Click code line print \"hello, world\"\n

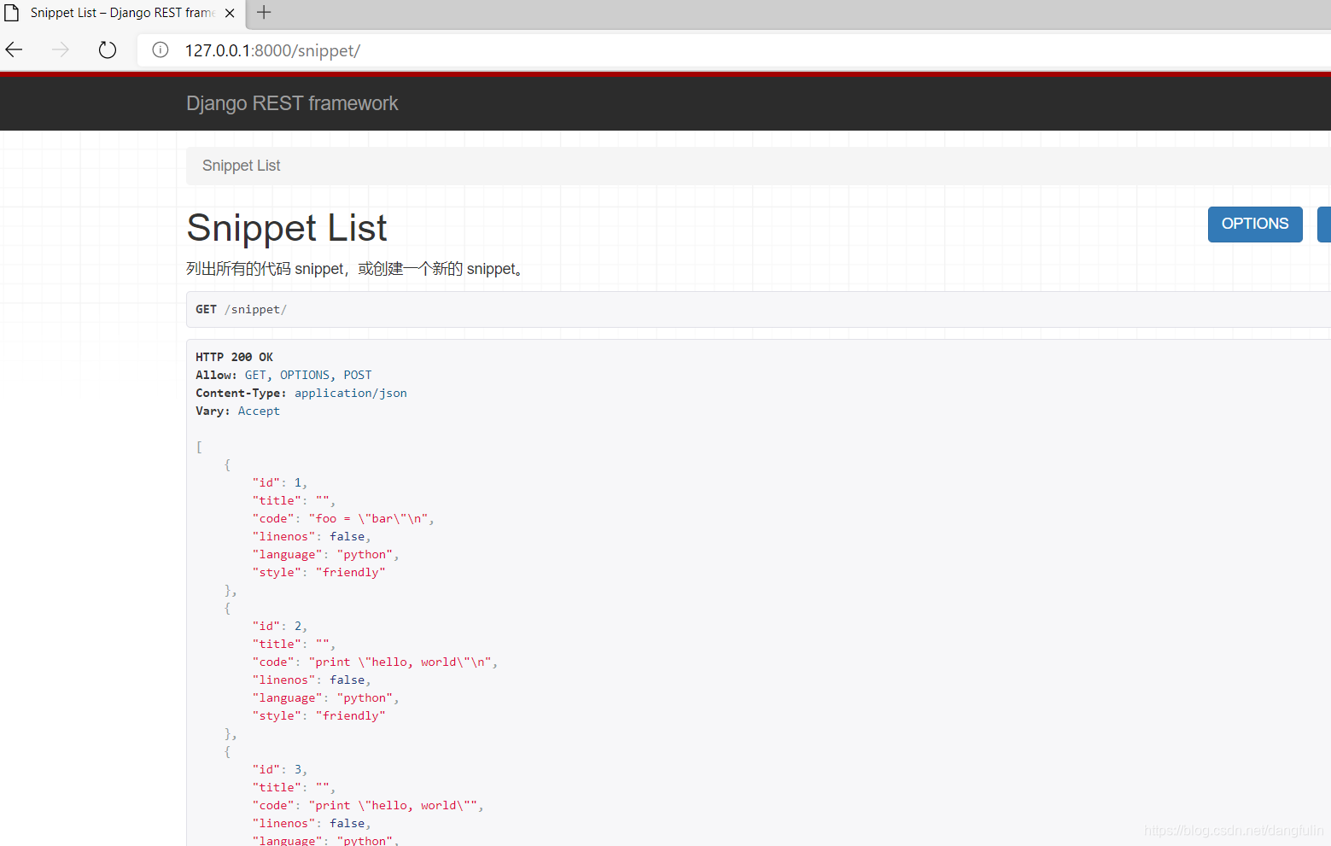[x=375, y=662]
